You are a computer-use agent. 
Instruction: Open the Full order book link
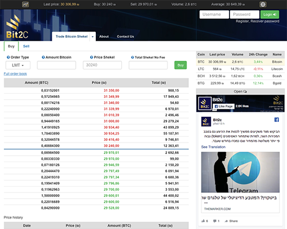15,74
